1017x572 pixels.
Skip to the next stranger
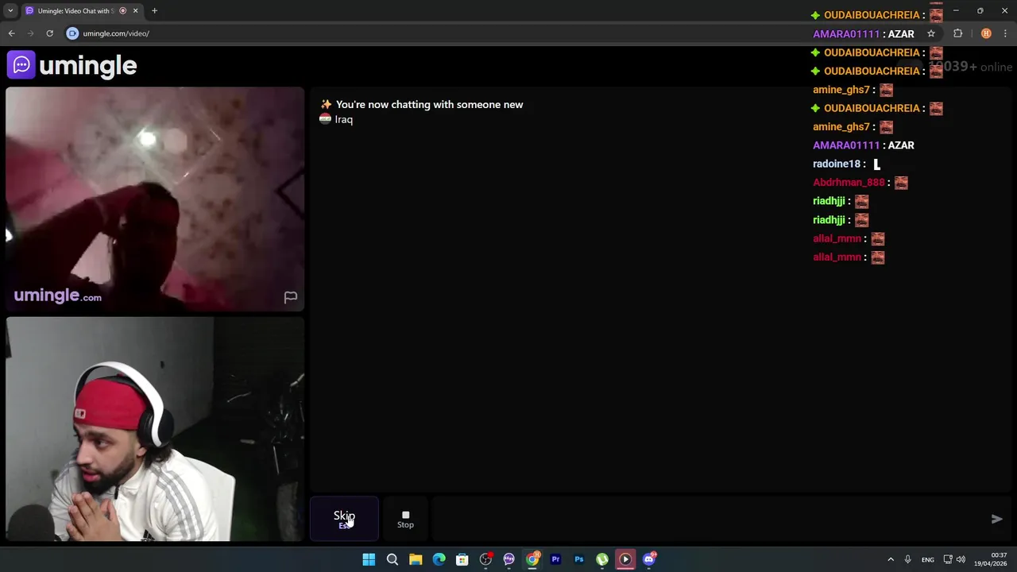coord(344,520)
